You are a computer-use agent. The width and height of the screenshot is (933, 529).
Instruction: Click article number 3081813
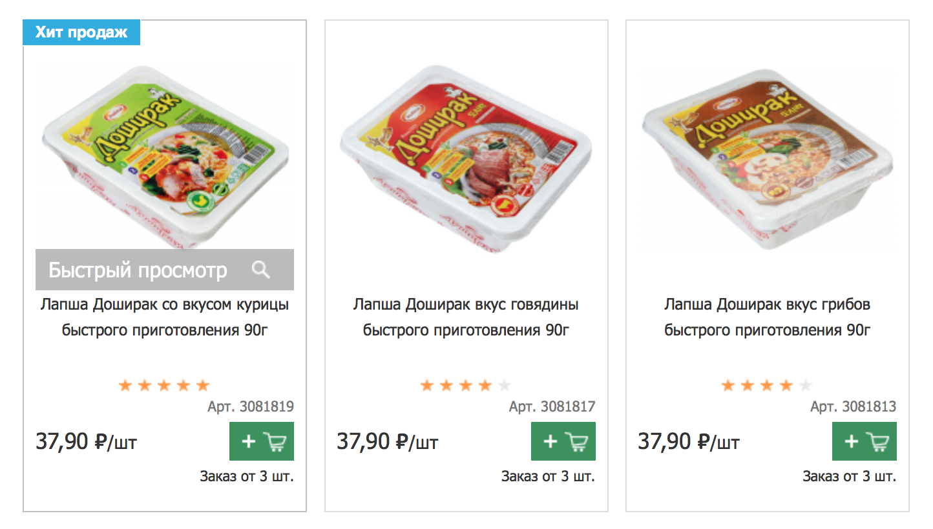(853, 407)
